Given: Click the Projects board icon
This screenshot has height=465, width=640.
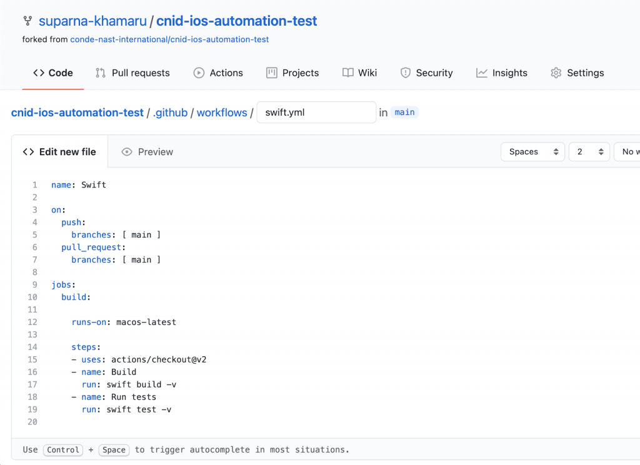Looking at the screenshot, I should (x=271, y=73).
